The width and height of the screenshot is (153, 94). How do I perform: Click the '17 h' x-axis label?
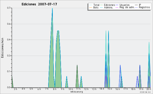tap(125, 89)
